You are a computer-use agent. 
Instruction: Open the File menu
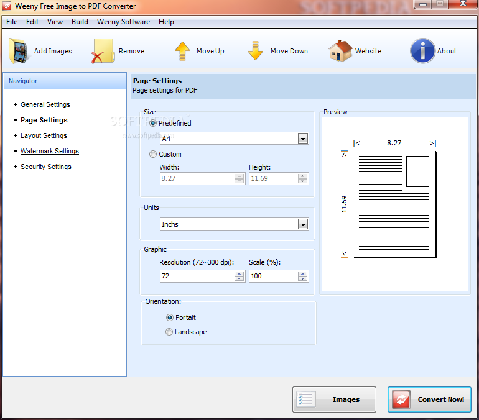click(x=12, y=22)
